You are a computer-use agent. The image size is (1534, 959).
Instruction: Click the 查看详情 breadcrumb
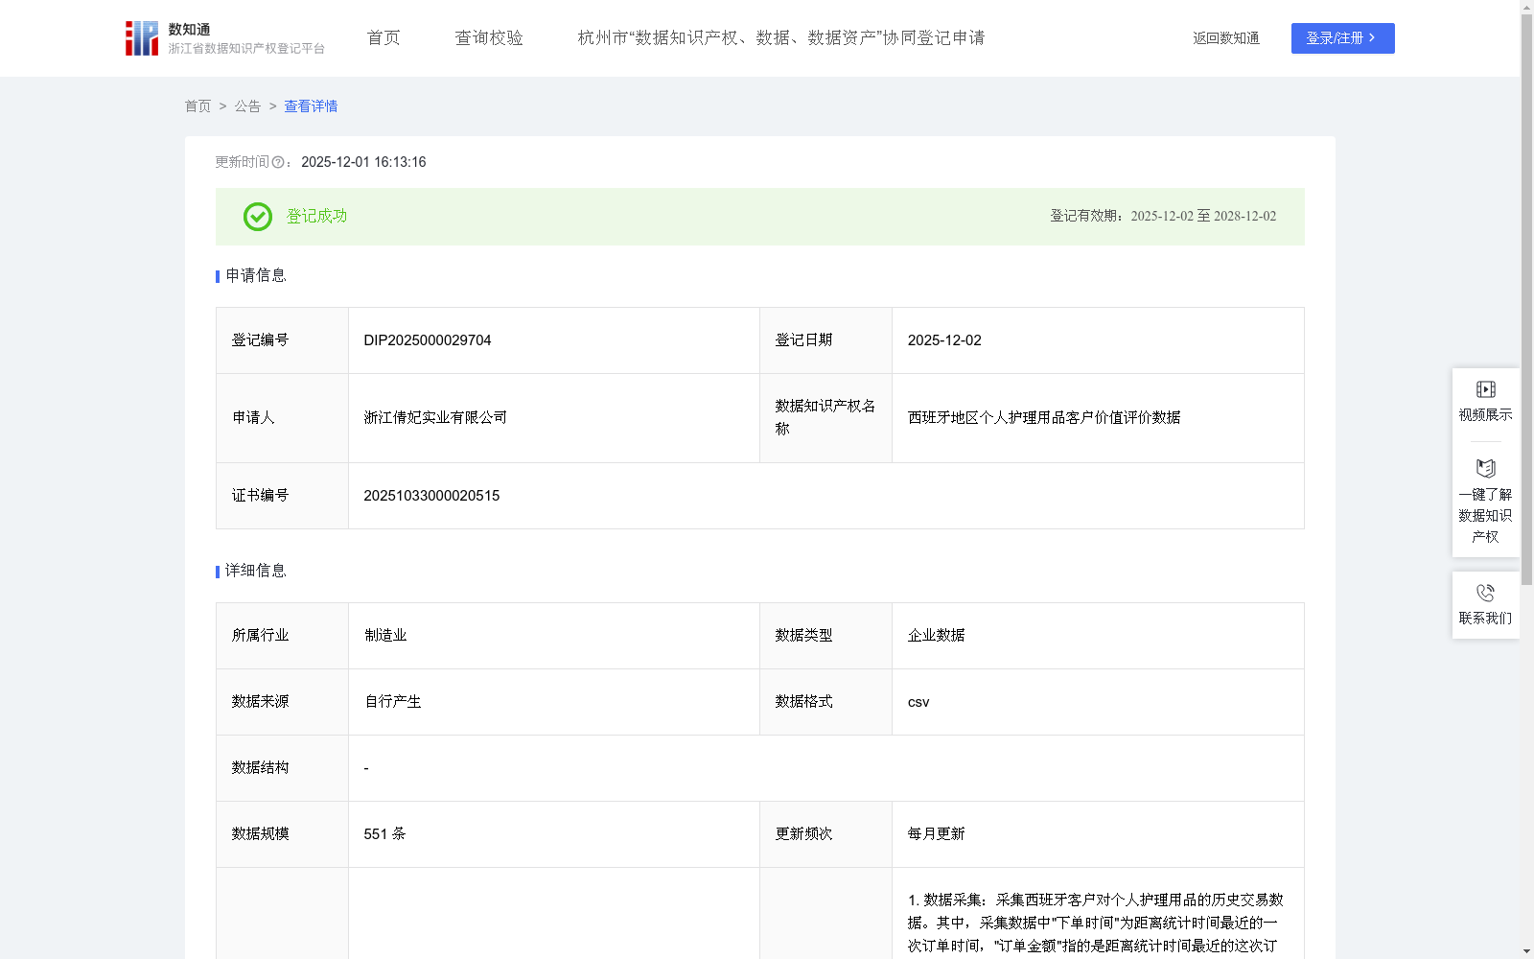[311, 106]
